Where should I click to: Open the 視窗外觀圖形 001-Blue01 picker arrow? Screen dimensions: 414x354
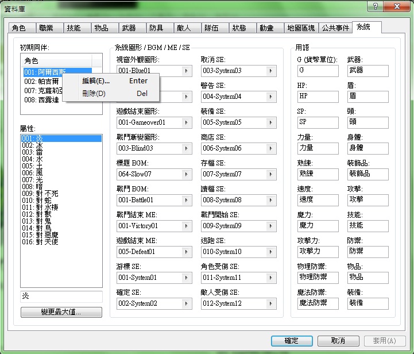(x=187, y=71)
